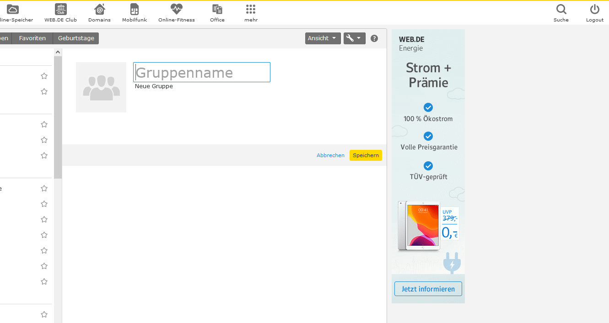
Task: Click the scrollbar up arrow
Action: point(58,53)
